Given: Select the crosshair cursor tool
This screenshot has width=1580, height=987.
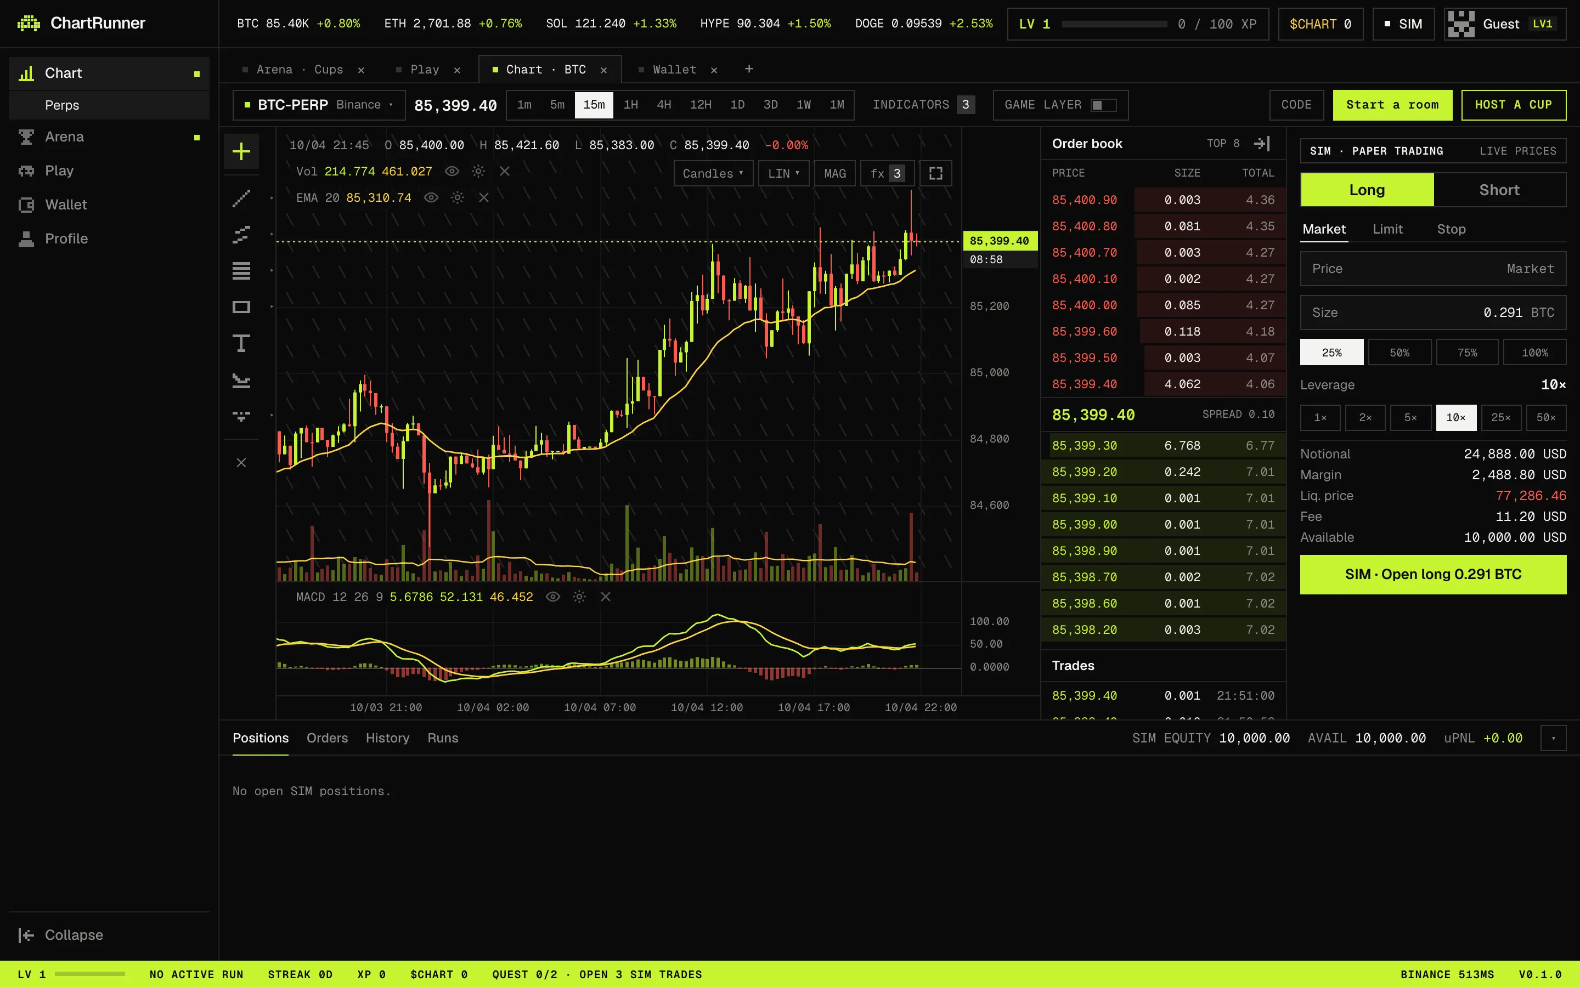Looking at the screenshot, I should pyautogui.click(x=241, y=151).
